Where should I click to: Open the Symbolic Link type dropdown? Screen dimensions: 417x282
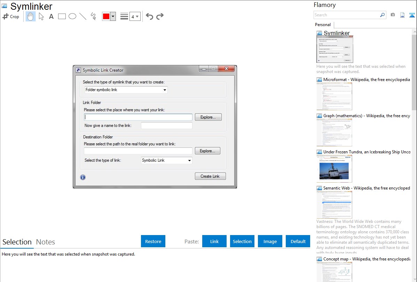[x=166, y=160]
